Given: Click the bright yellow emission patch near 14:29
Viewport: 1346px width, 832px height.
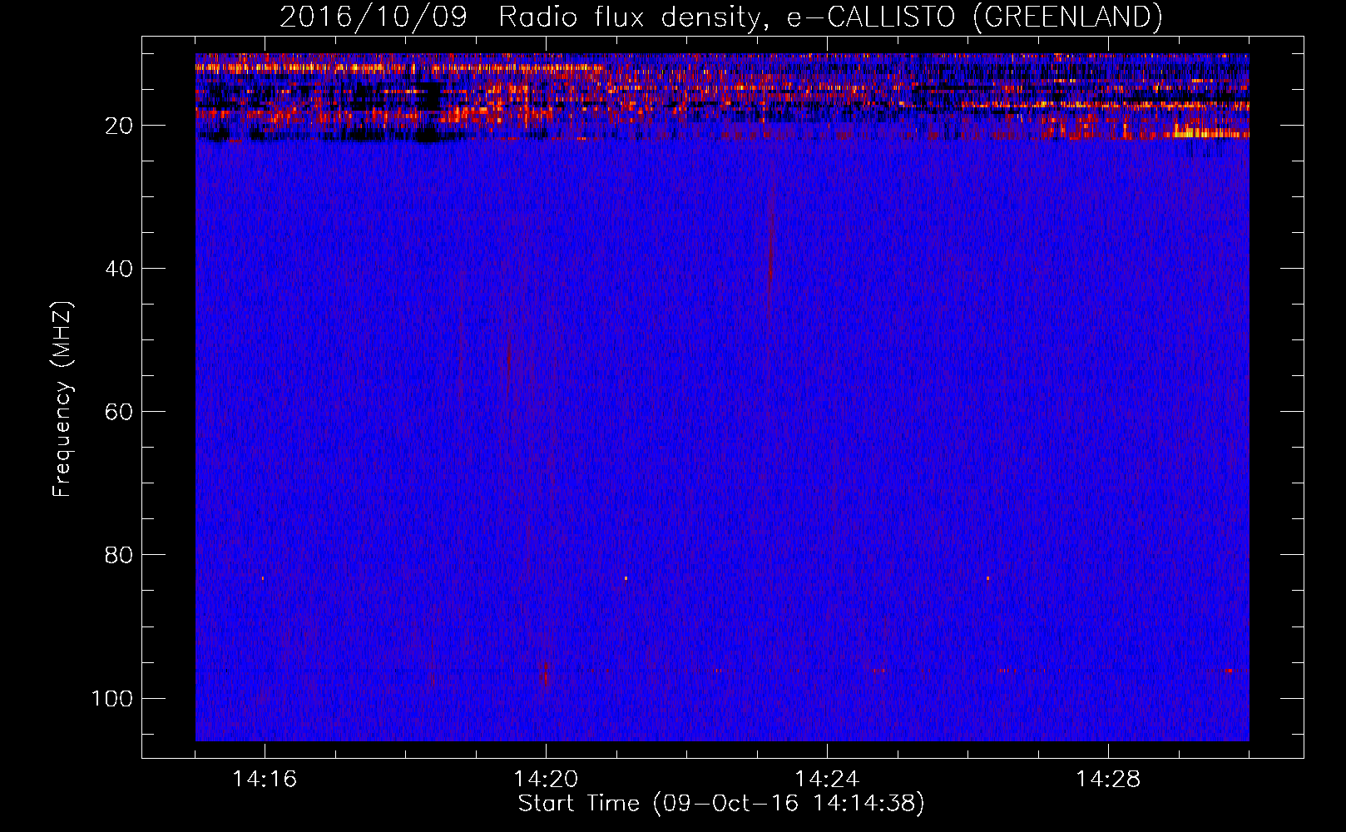Looking at the screenshot, I should click(1210, 132).
